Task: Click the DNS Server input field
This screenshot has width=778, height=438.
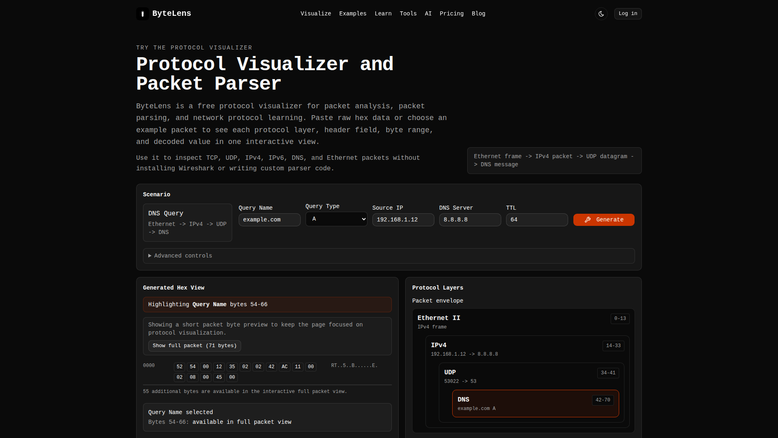Action: click(x=470, y=220)
